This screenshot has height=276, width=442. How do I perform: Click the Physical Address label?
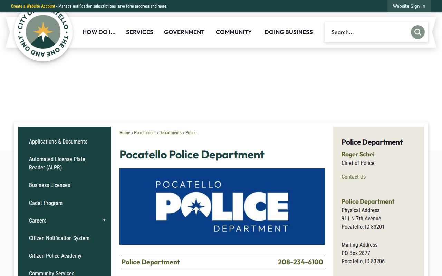pos(361,210)
